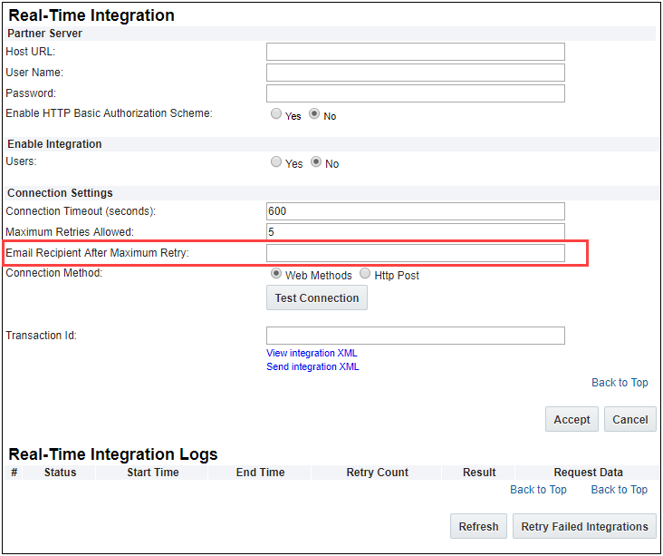Refresh the Real-Time Integration Logs
The height and width of the screenshot is (556, 663).
478,526
